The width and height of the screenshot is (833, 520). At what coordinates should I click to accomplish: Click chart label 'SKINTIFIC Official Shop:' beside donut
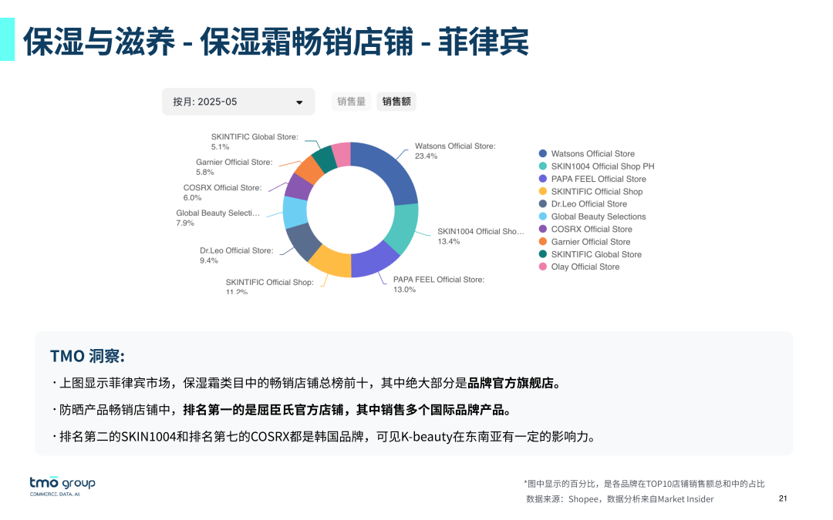click(x=269, y=282)
